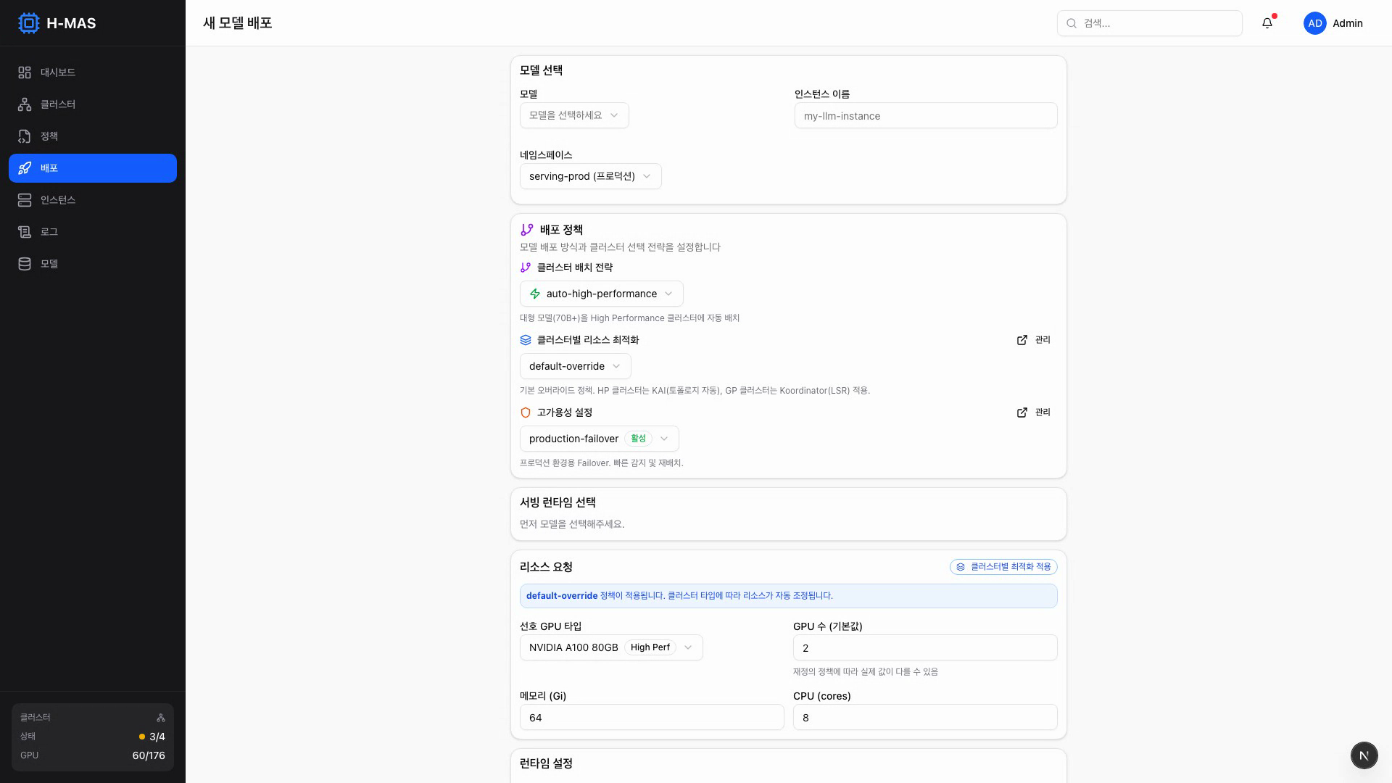Screen dimensions: 1392x783
Task: Click the 클러스터 network icon in sidebar
Action: pyautogui.click(x=25, y=104)
